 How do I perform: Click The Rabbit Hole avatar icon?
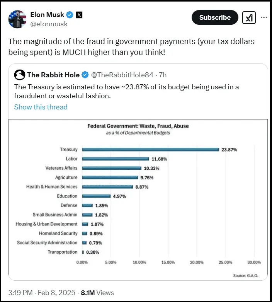click(x=19, y=75)
